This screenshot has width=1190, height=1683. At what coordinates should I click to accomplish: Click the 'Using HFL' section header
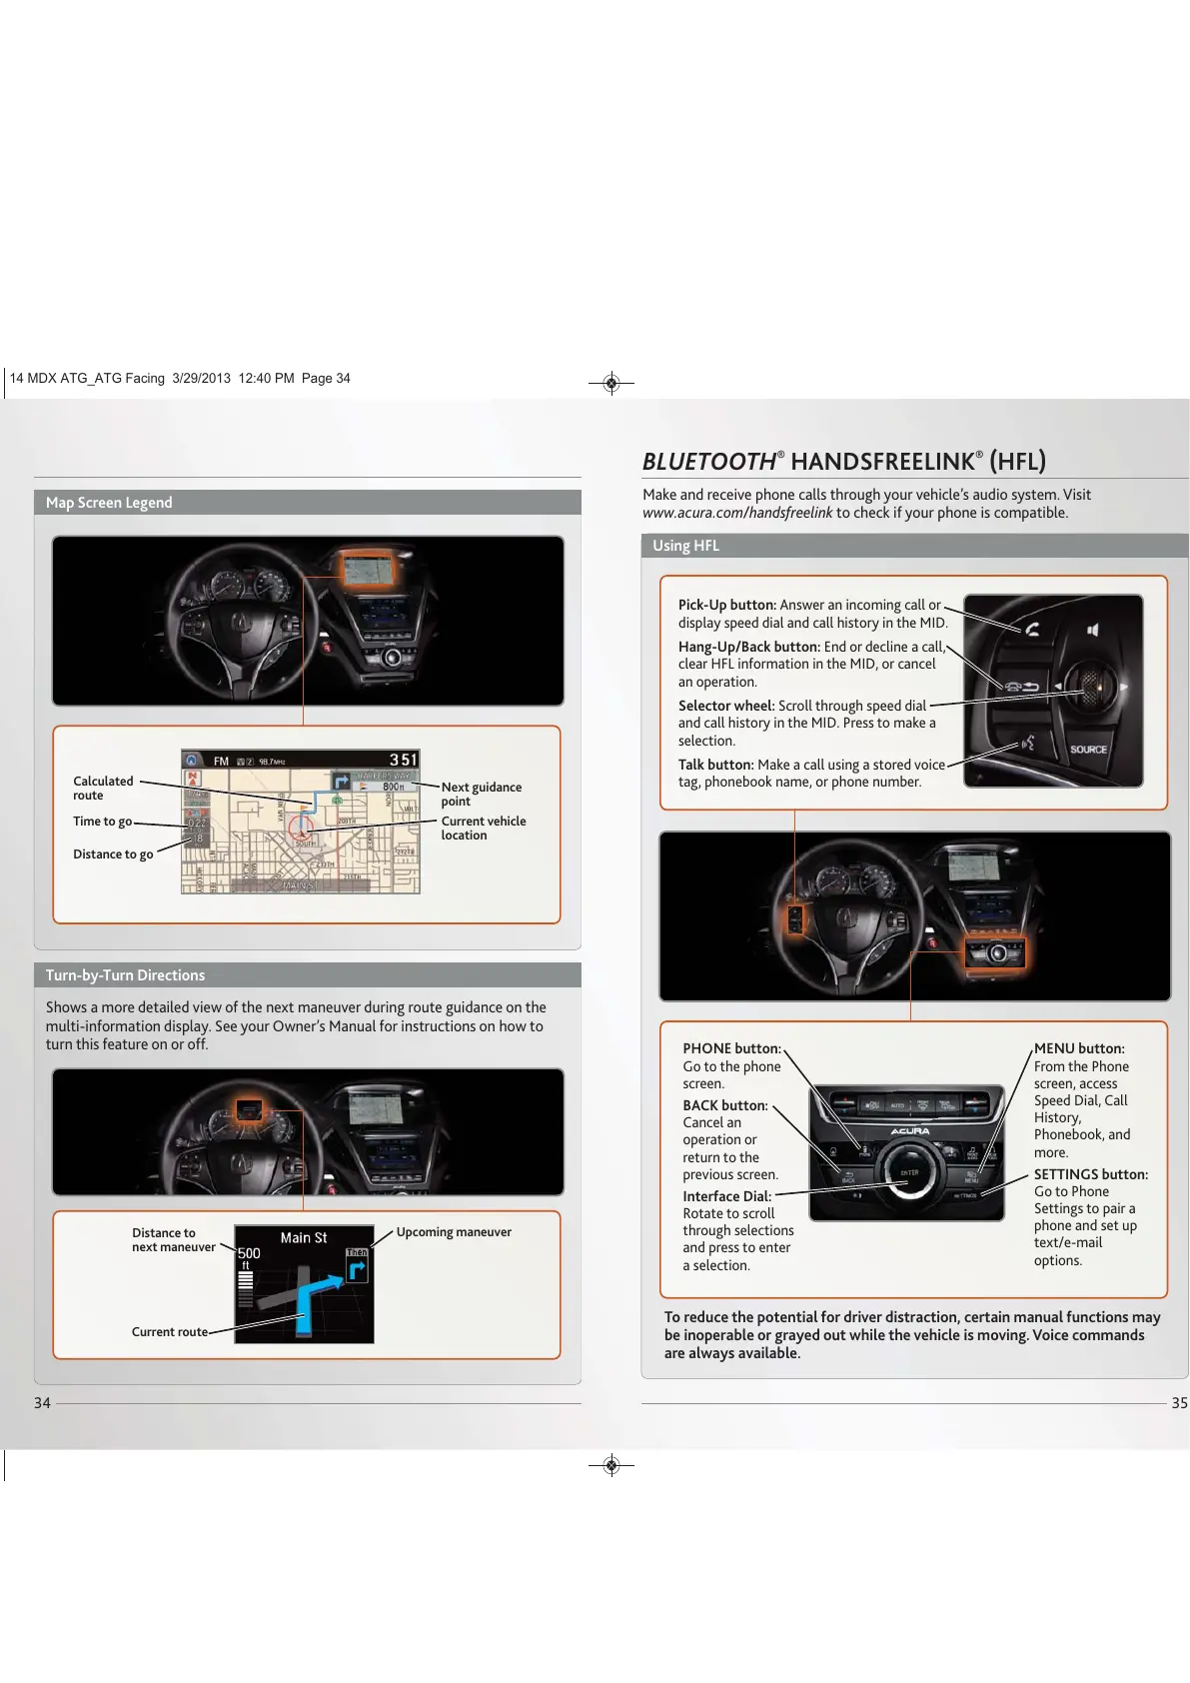click(914, 546)
